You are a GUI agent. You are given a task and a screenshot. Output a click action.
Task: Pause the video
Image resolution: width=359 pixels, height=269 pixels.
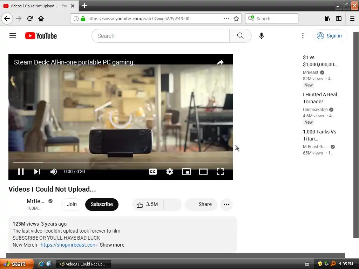(21, 172)
